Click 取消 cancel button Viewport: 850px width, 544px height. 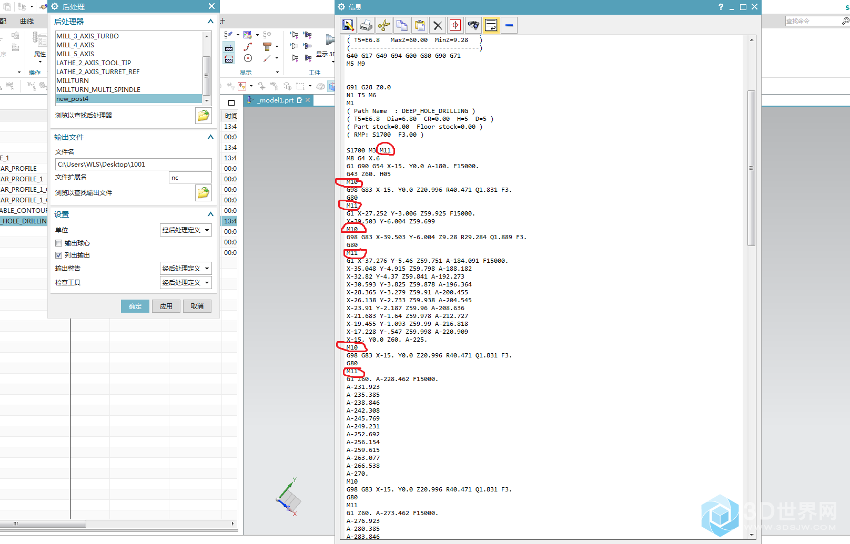tap(197, 306)
